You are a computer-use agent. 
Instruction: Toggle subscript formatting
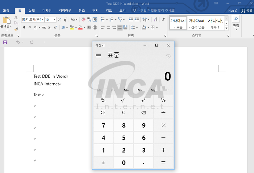50,28
